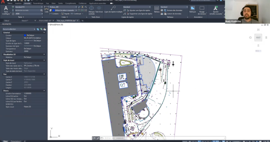
Task: Insert a Tableau from the ribbon
Action: point(157,9)
